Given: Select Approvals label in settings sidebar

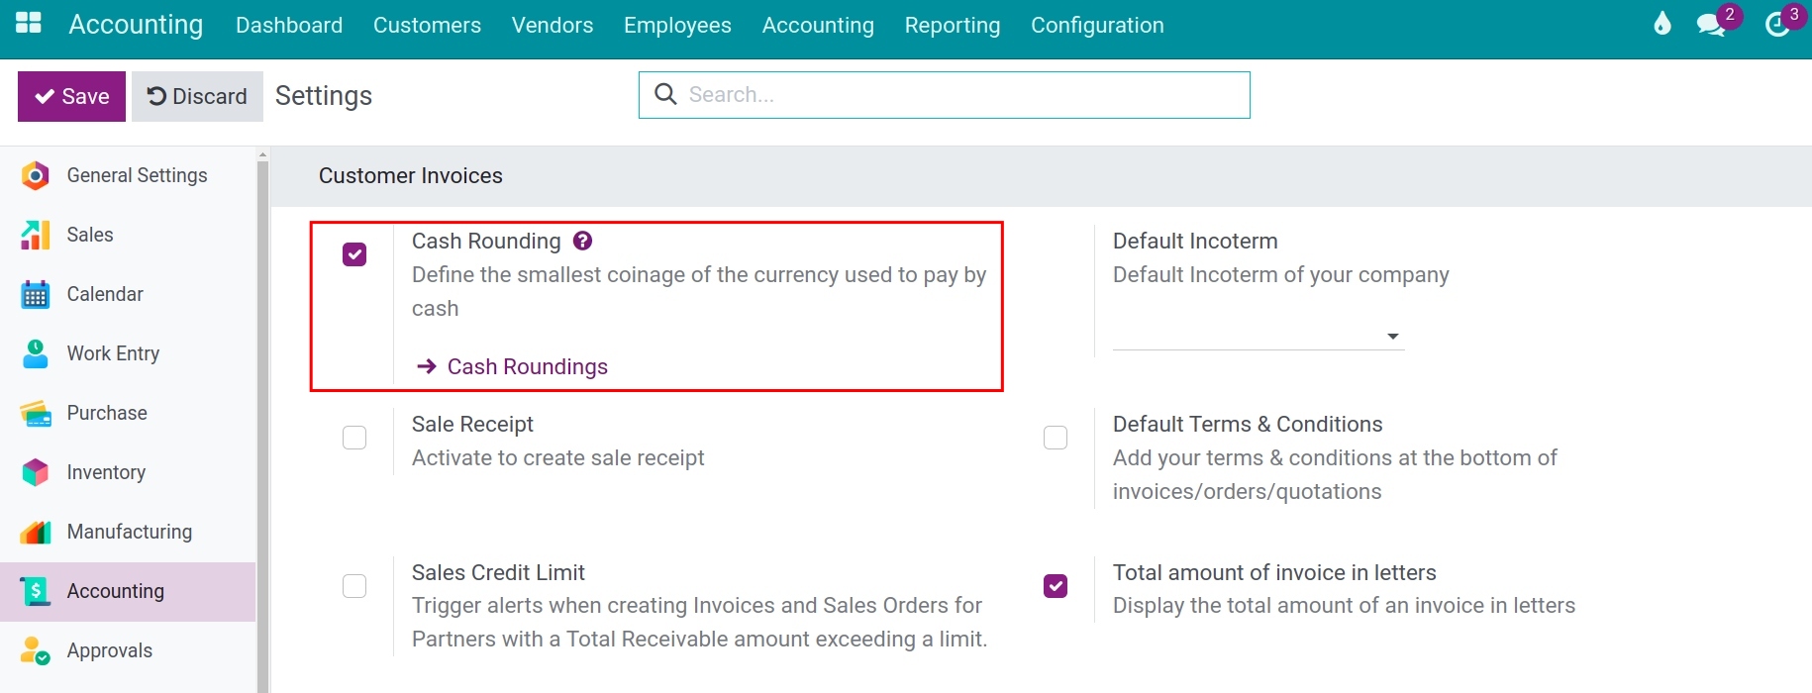Looking at the screenshot, I should pos(110,650).
